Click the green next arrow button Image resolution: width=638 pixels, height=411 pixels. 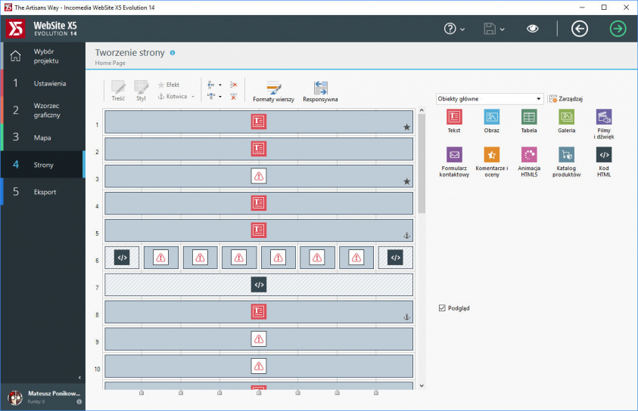pyautogui.click(x=618, y=29)
